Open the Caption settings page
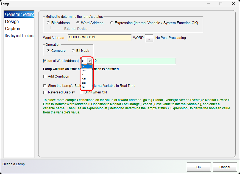This screenshot has height=174, width=240. (x=12, y=29)
